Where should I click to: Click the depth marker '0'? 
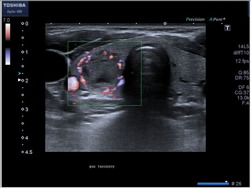pos(27,24)
